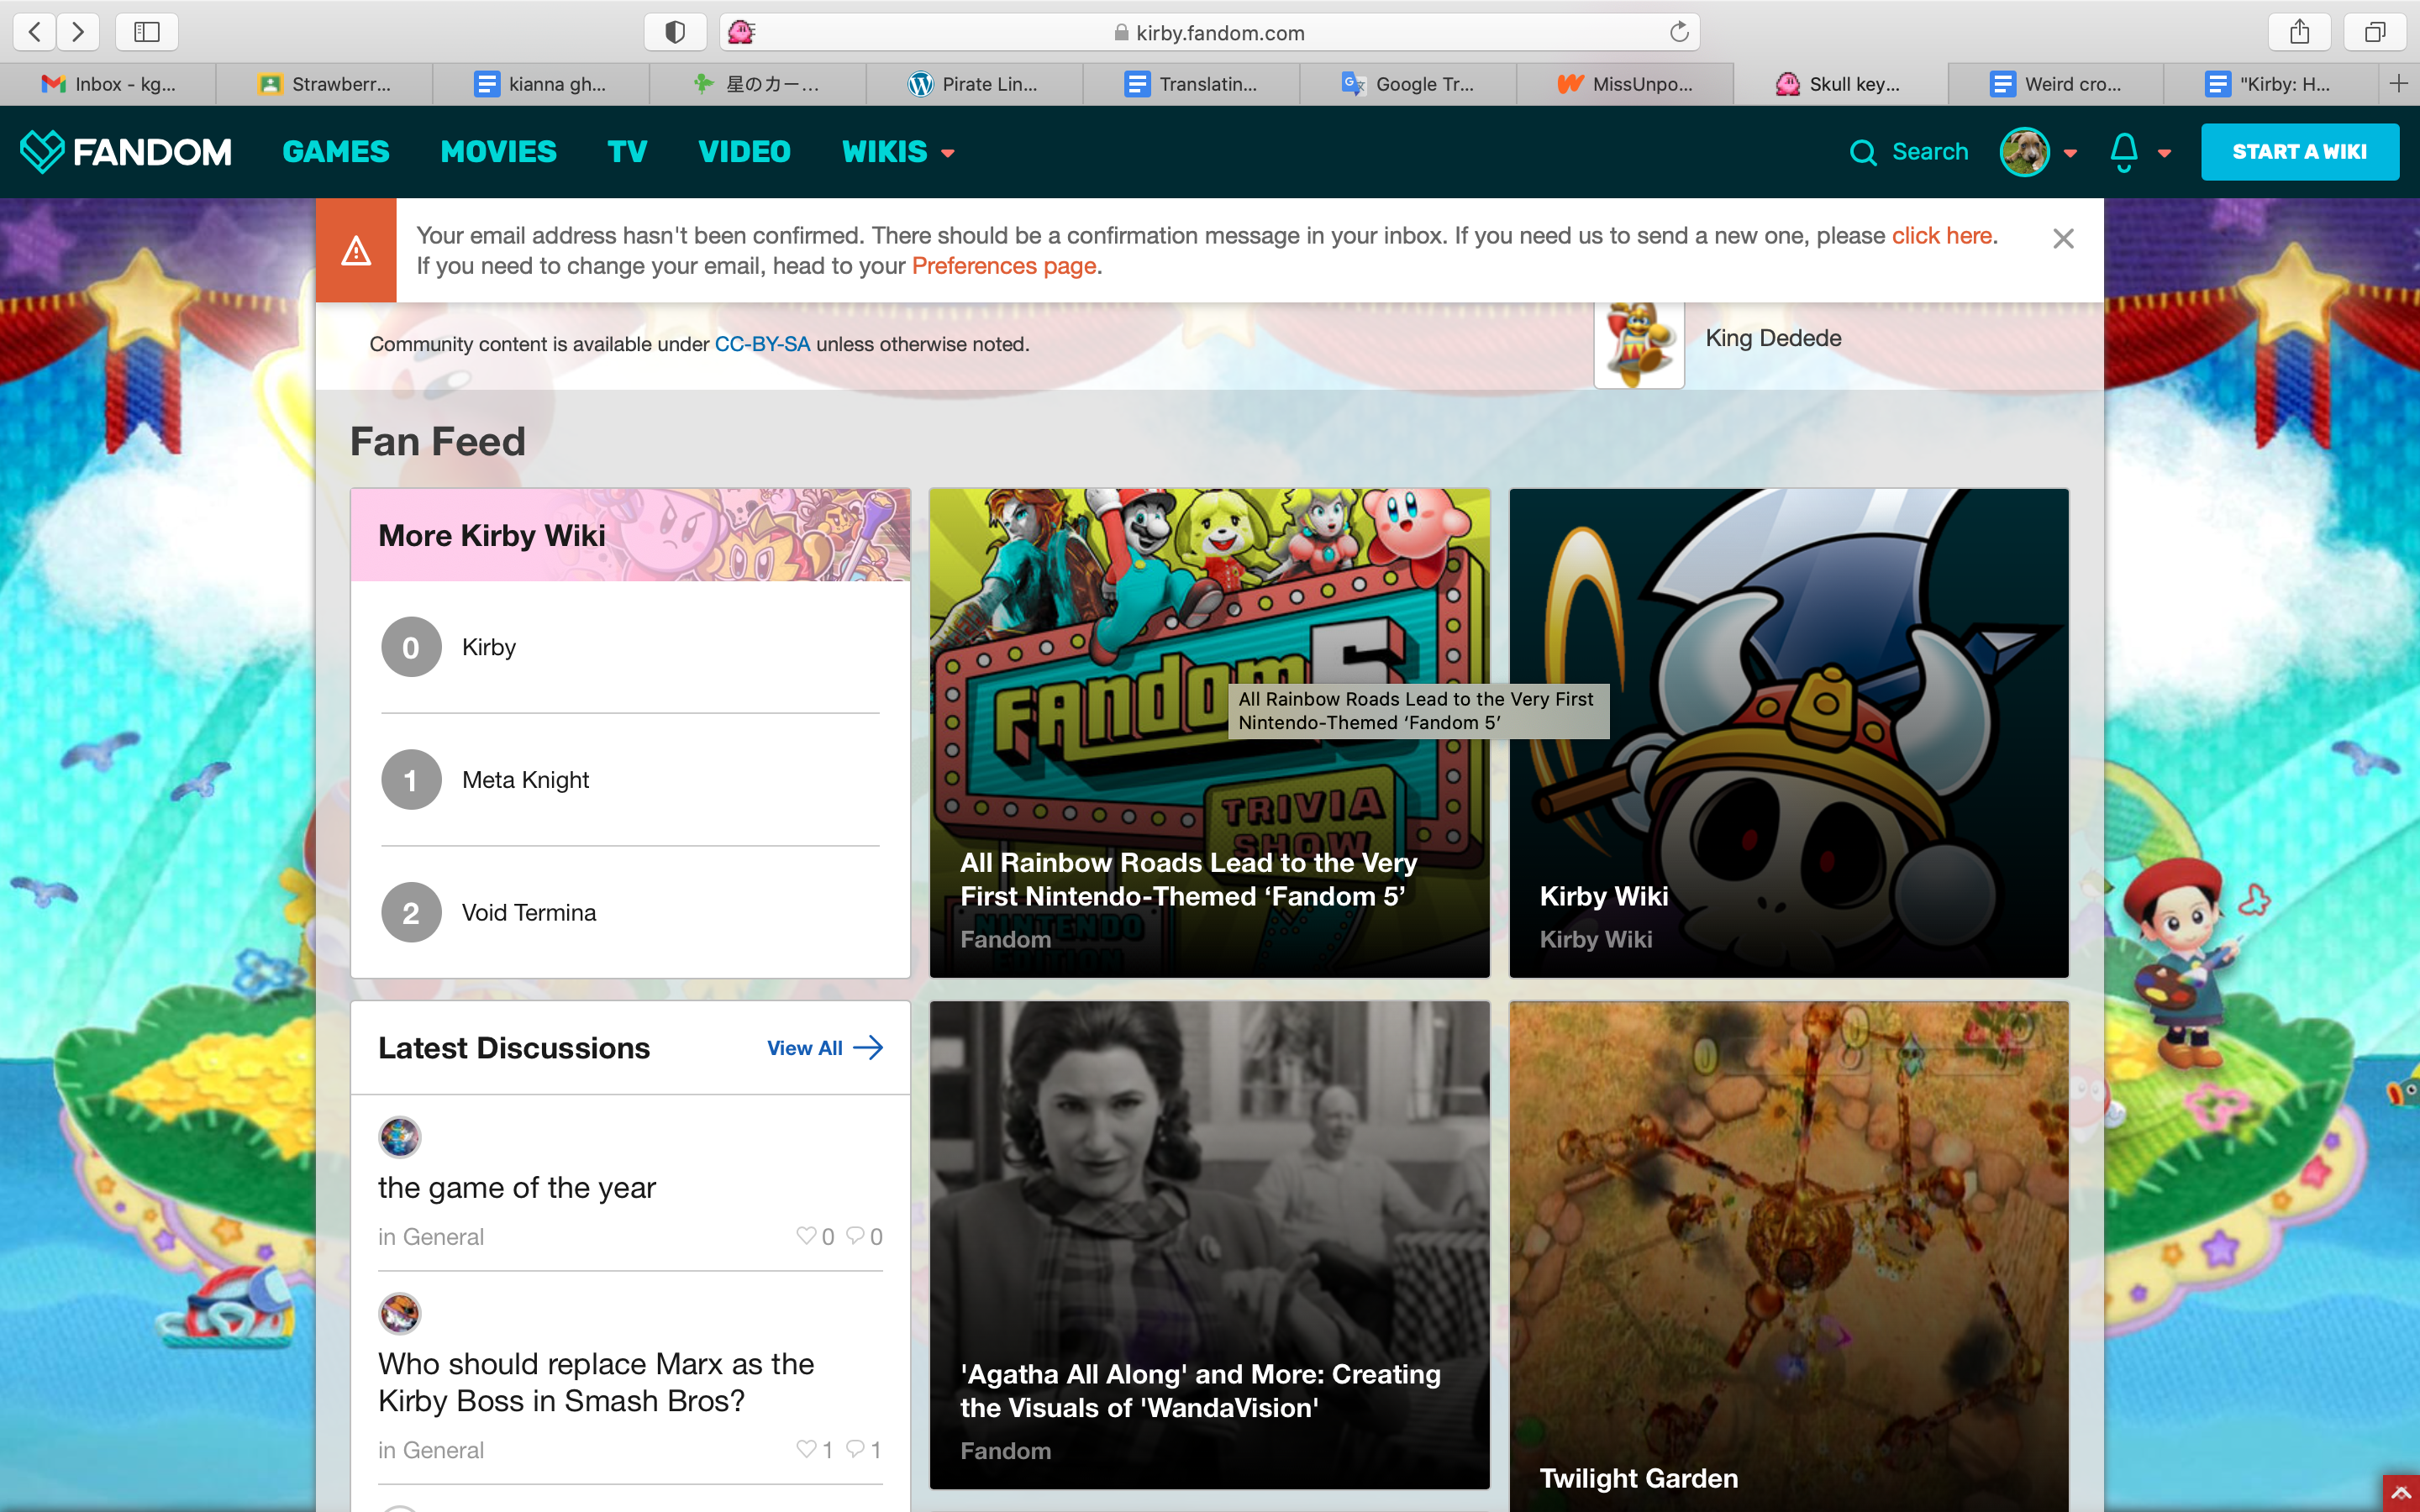Click scroll-to-top arrow in corner
This screenshot has height=1512, width=2420.
click(x=2399, y=1493)
